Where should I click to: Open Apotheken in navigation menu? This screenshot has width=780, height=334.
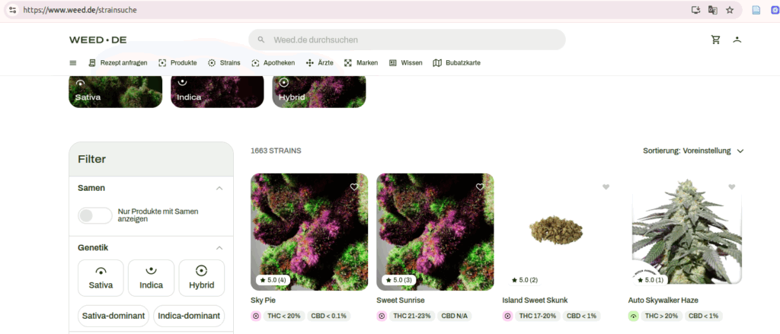tap(273, 63)
